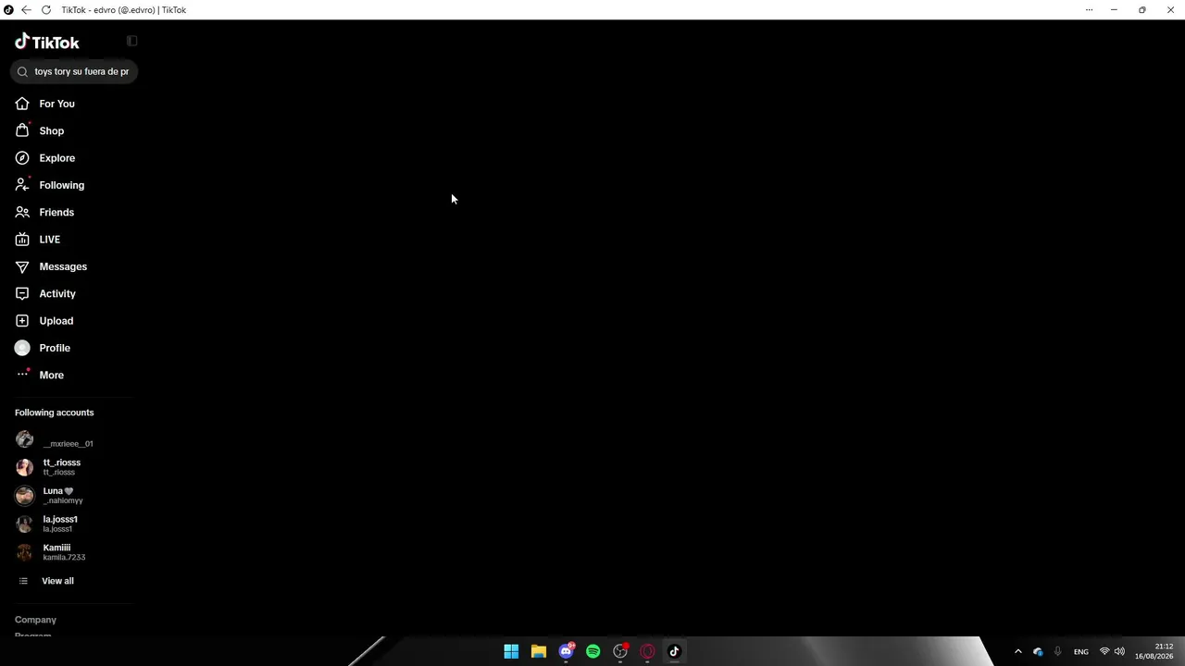Switch the ENG input language
1185x666 pixels.
pyautogui.click(x=1081, y=652)
